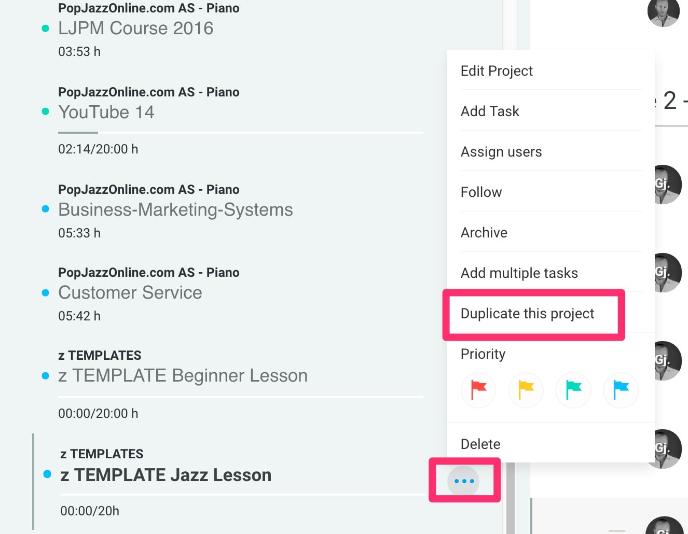Select Assign users option
The image size is (688, 534).
(x=501, y=152)
